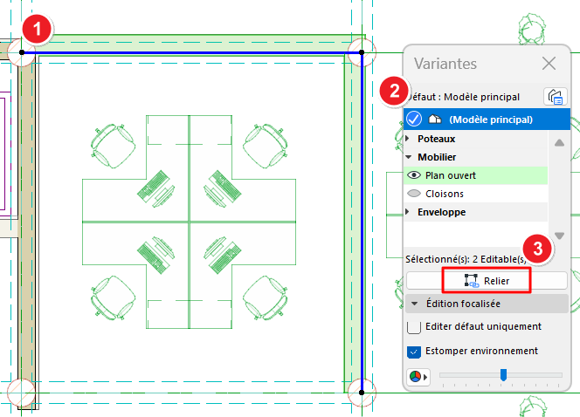Select the (Modèle principal) row

tap(487, 119)
